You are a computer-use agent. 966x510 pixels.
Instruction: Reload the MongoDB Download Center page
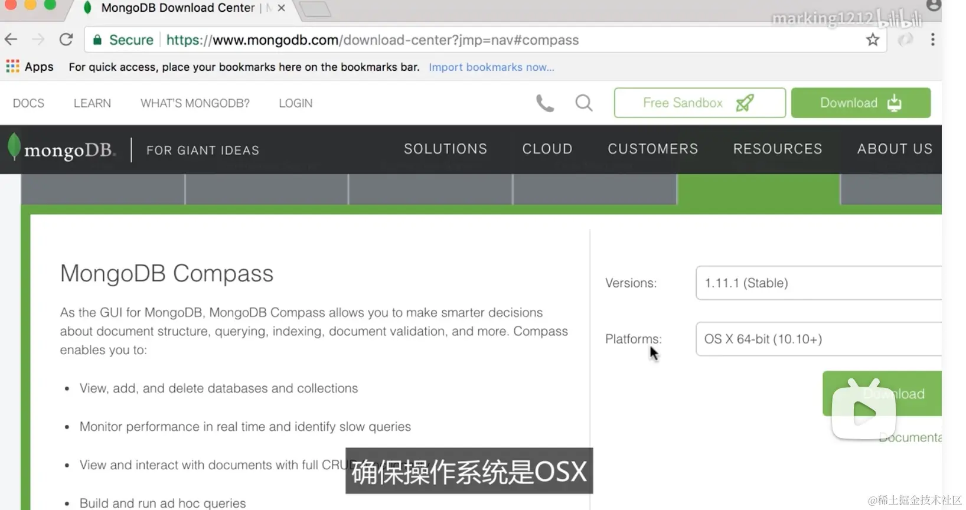[66, 40]
